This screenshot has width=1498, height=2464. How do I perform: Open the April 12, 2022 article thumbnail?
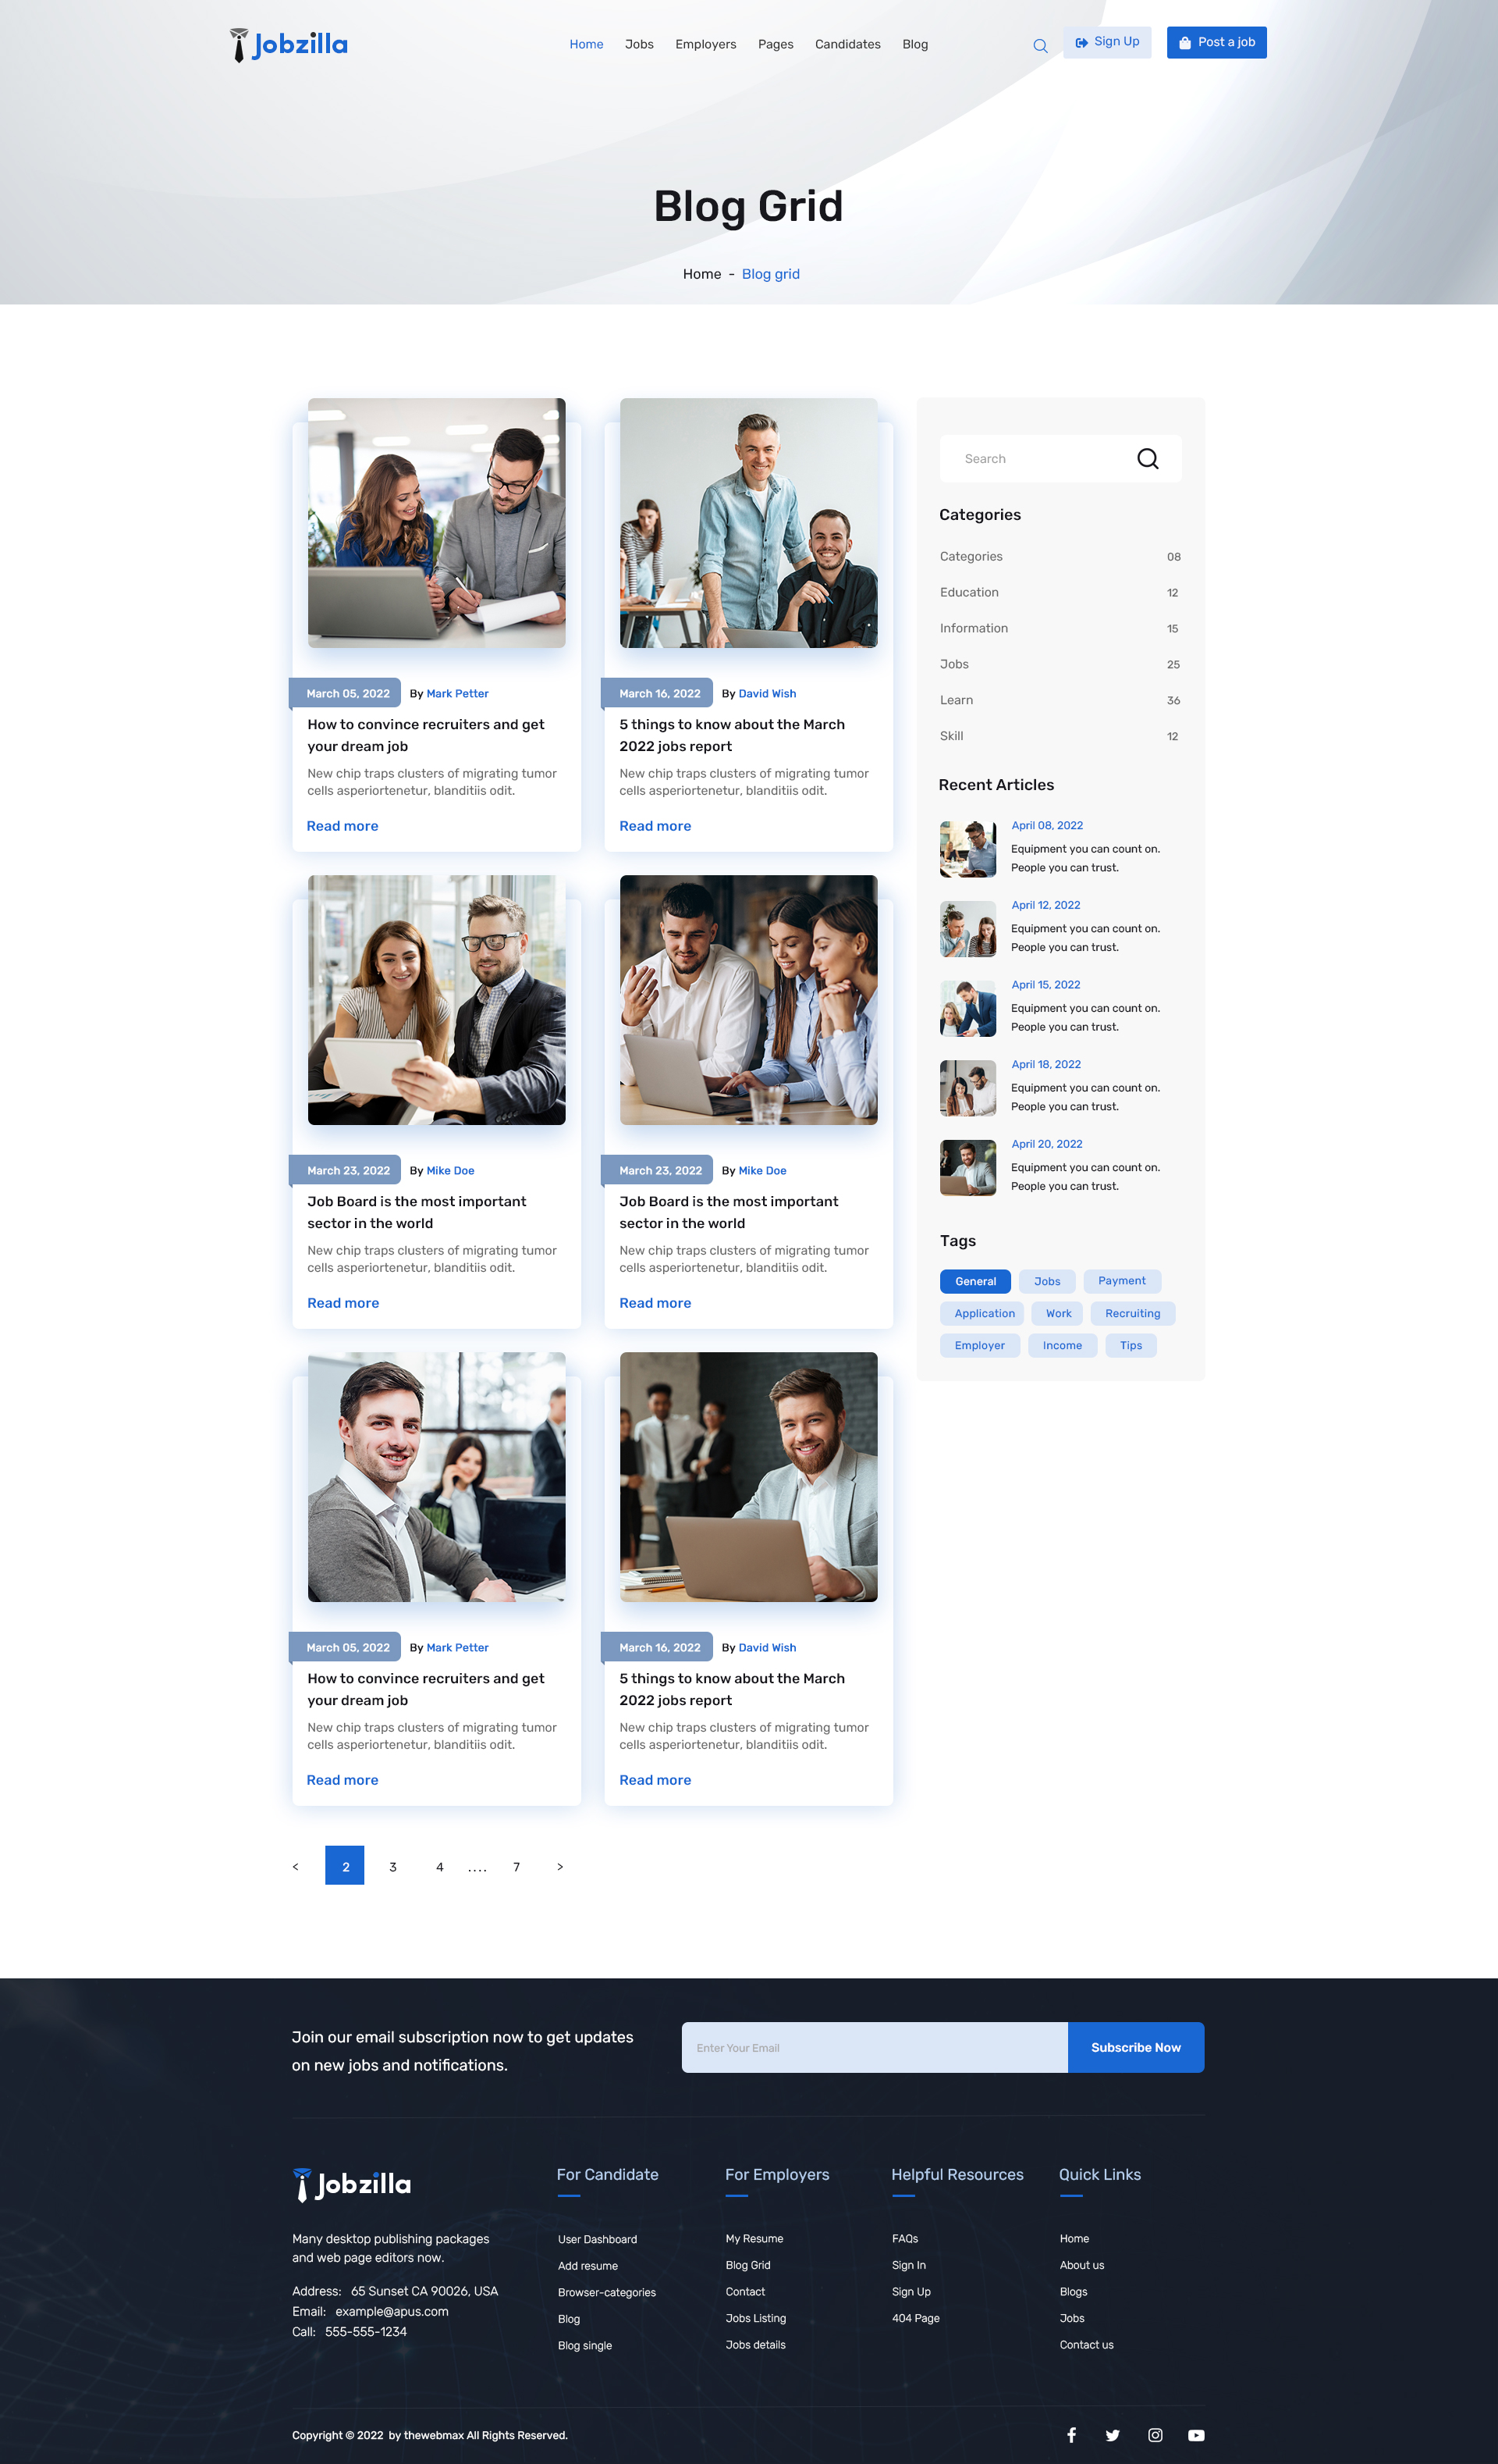pyautogui.click(x=967, y=928)
